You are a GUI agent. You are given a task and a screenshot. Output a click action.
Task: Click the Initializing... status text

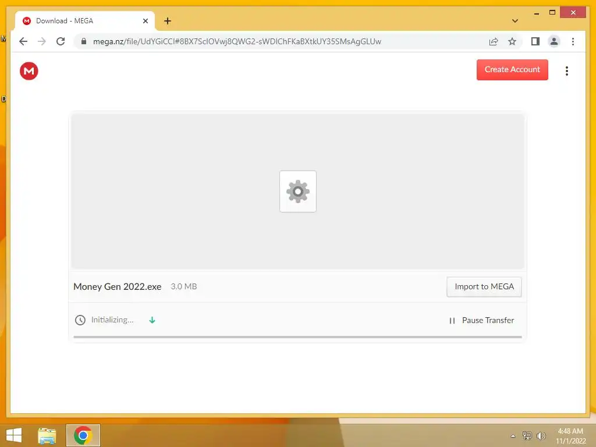coord(112,320)
